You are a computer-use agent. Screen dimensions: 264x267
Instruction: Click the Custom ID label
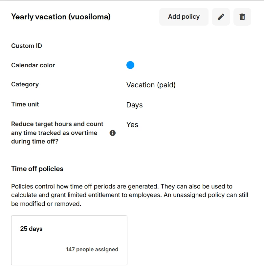pos(27,46)
